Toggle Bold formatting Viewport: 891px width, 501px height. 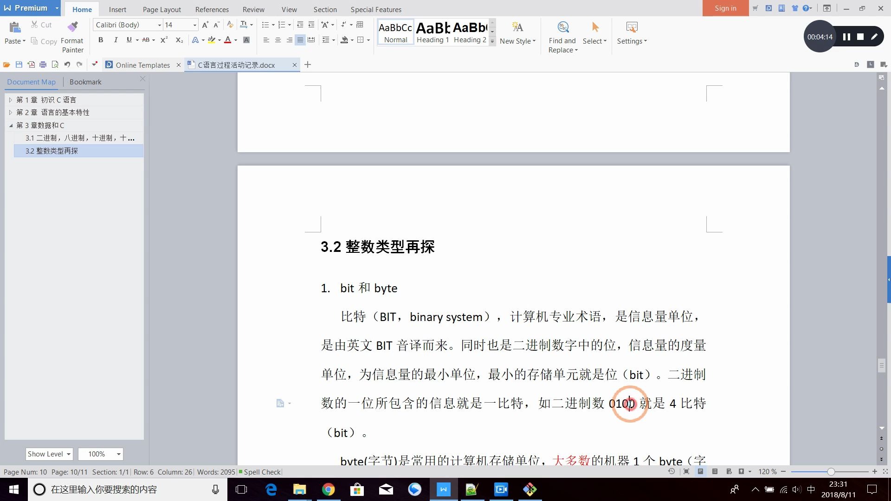coord(101,40)
